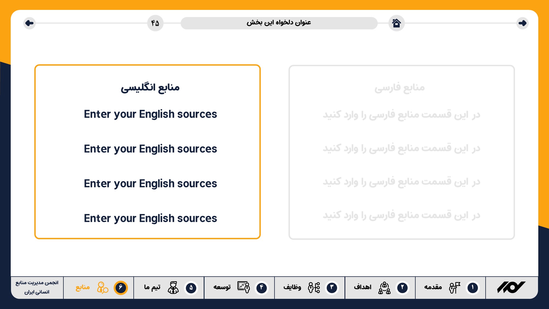
Task: Click the logo in bottom right corner
Action: point(511,288)
